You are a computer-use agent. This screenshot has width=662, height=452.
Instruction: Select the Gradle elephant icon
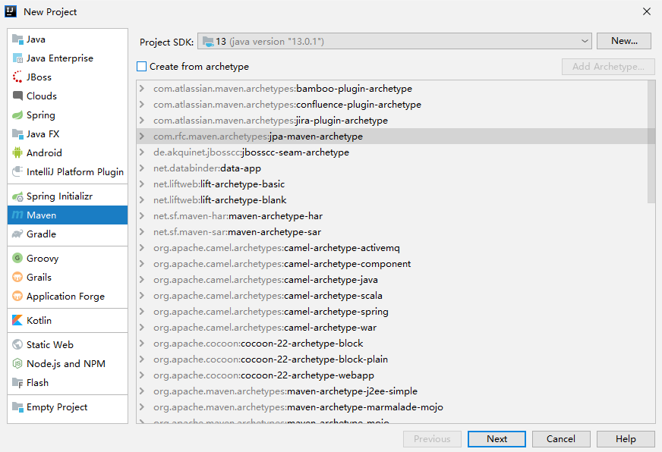[17, 234]
